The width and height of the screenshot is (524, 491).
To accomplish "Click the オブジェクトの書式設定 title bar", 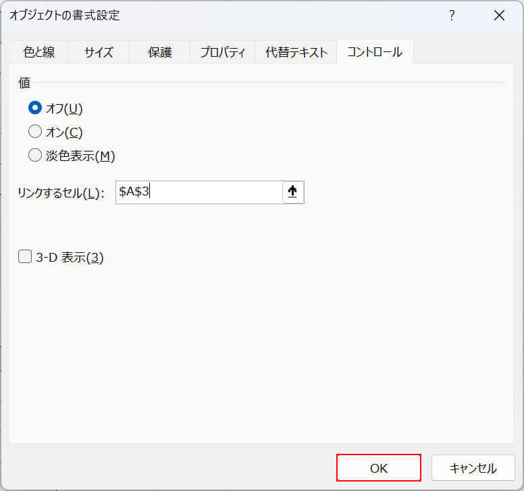I will (x=203, y=16).
